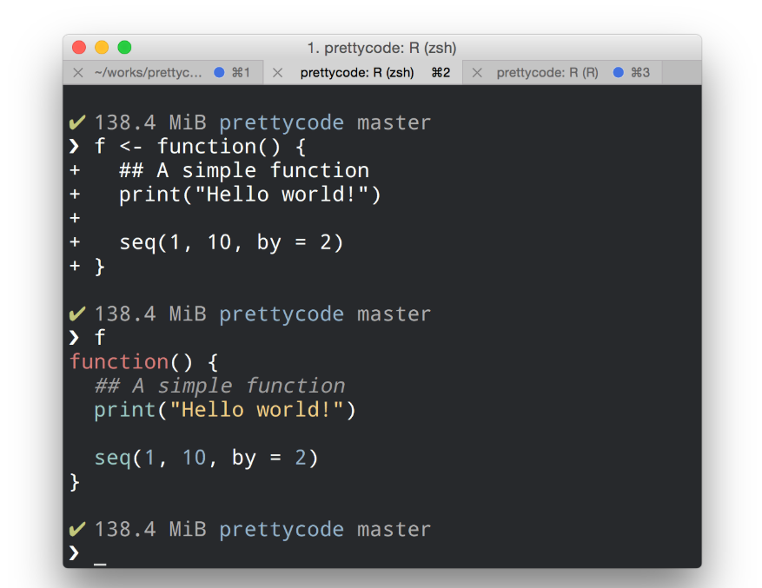Click the "f <- function() {" command line
Screen dimensions: 762x588
pos(200,147)
